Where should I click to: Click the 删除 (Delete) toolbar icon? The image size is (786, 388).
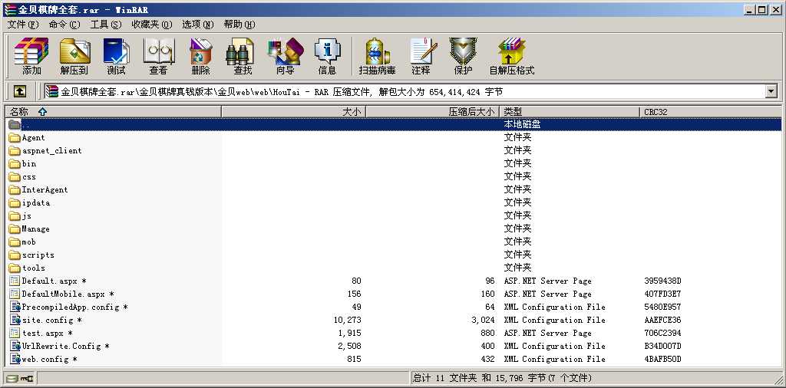tap(200, 56)
